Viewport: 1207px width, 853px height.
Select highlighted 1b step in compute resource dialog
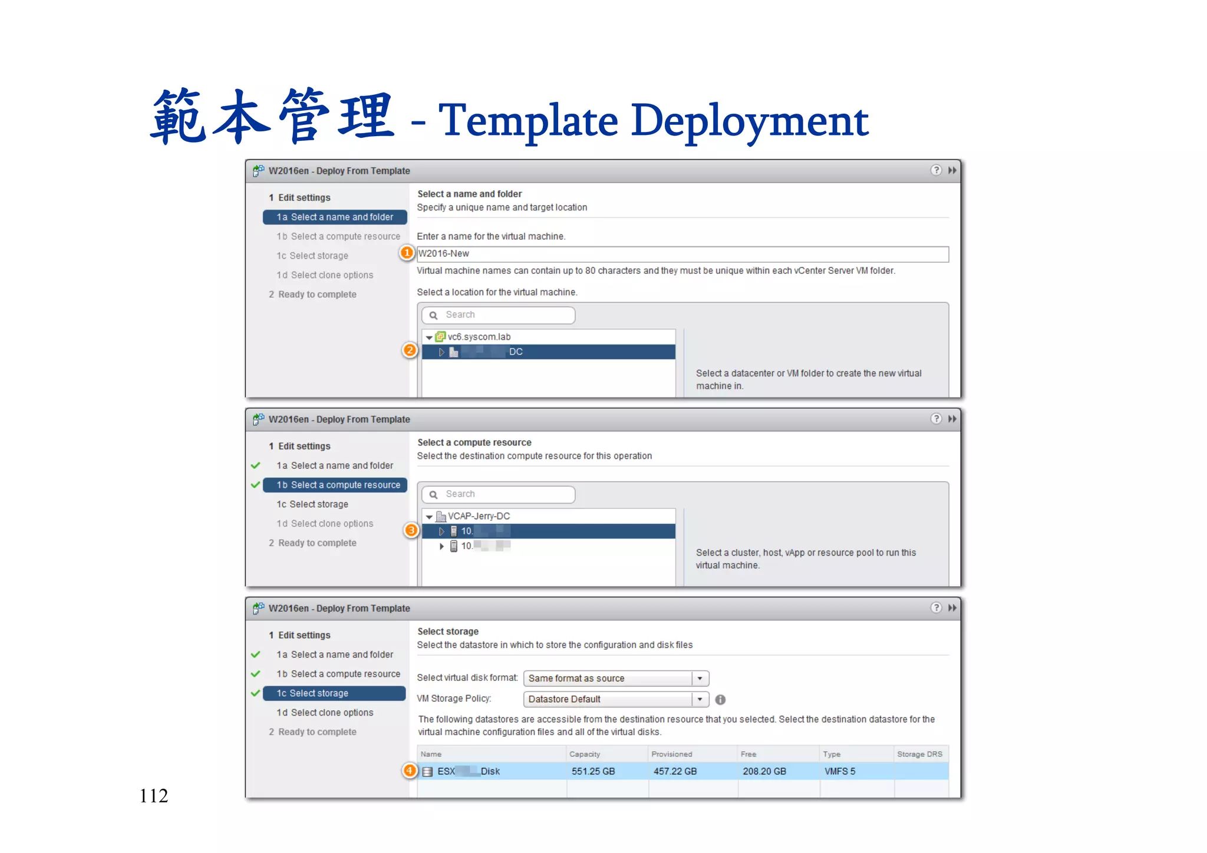335,485
